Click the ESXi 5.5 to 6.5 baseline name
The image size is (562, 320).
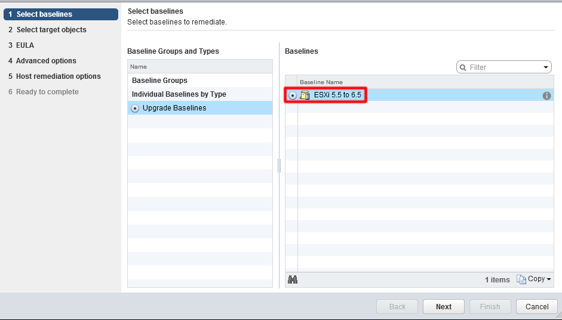[x=337, y=96]
